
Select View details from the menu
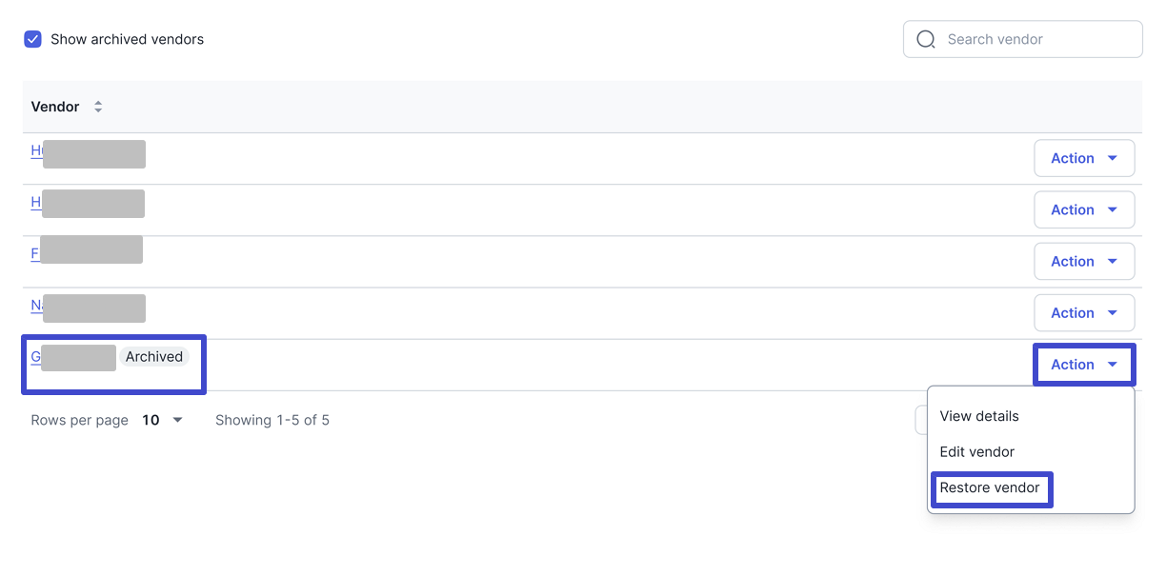pyautogui.click(x=979, y=416)
